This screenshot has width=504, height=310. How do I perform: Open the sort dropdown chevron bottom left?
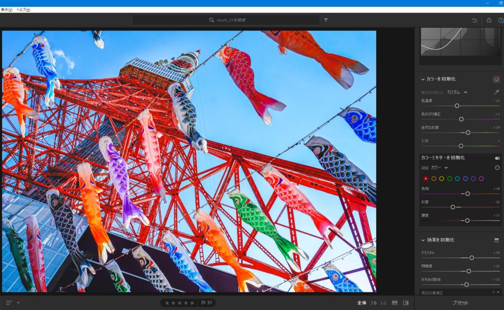tap(18, 302)
